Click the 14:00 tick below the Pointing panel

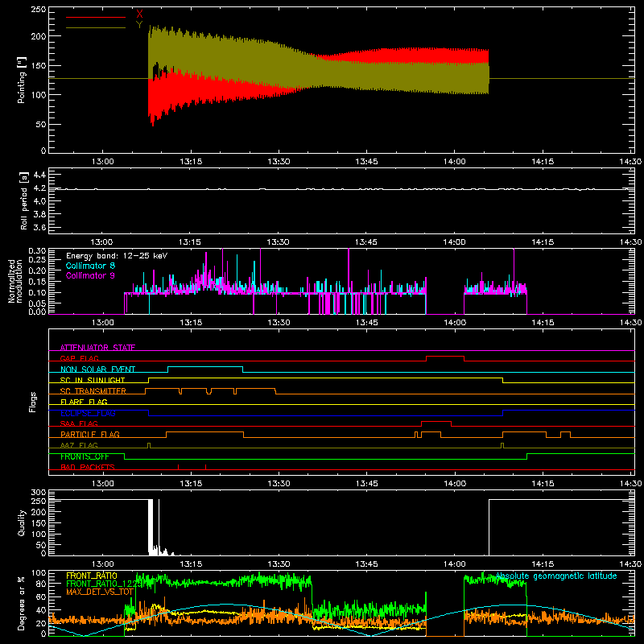coord(455,162)
